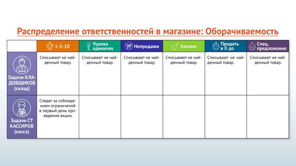Screen dimensions: 296x166
Task: Click the Списывают text under Спец. предложение
Action: coord(268,60)
